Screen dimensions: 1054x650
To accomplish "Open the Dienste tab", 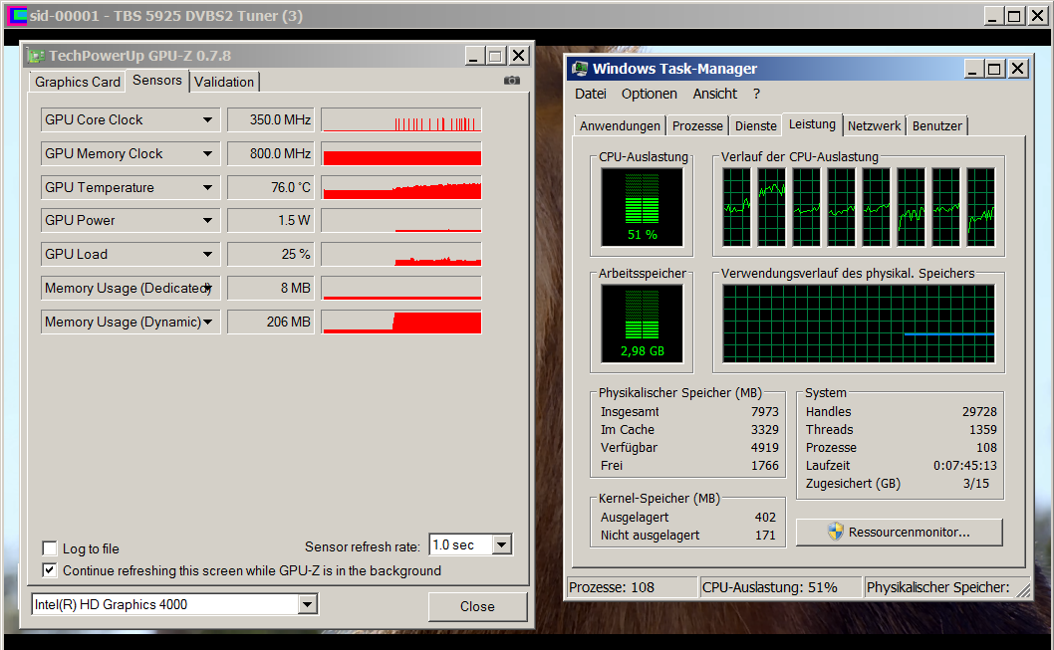I will tap(755, 126).
